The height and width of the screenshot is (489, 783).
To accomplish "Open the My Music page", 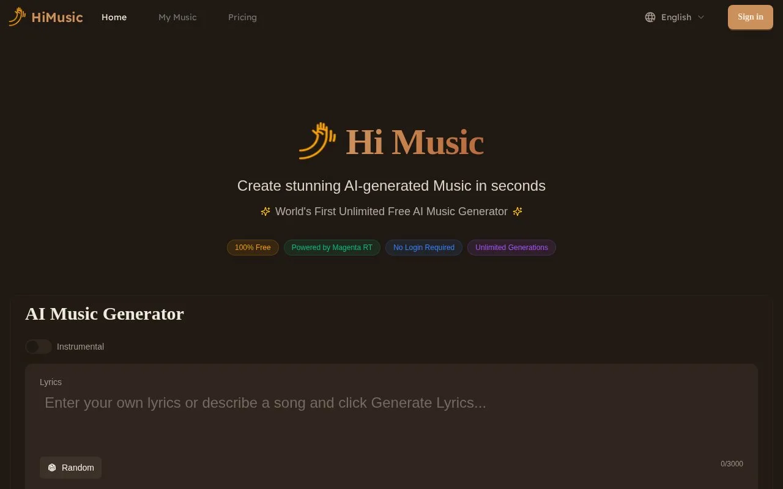I will point(177,17).
